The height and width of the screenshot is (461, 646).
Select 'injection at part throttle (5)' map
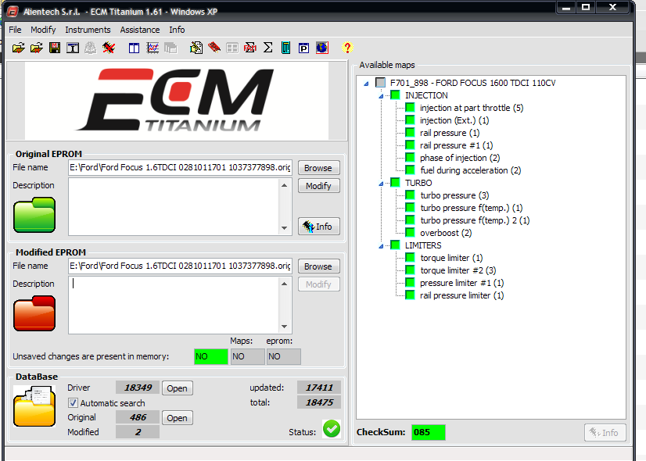click(x=472, y=108)
